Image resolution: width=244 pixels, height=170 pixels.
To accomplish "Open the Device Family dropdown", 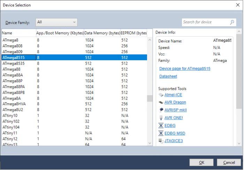I will [x=56, y=22].
